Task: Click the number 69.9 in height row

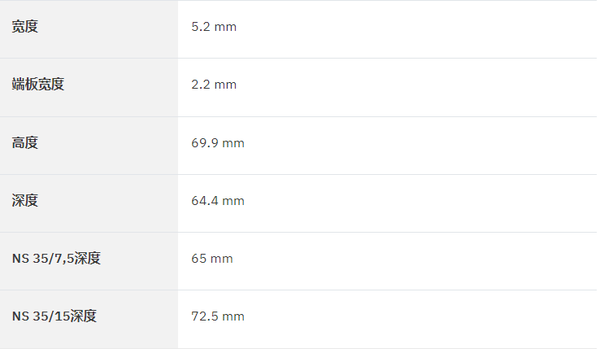Action: 205,143
